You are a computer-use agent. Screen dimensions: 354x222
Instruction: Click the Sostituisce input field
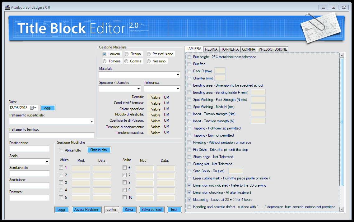29,185
